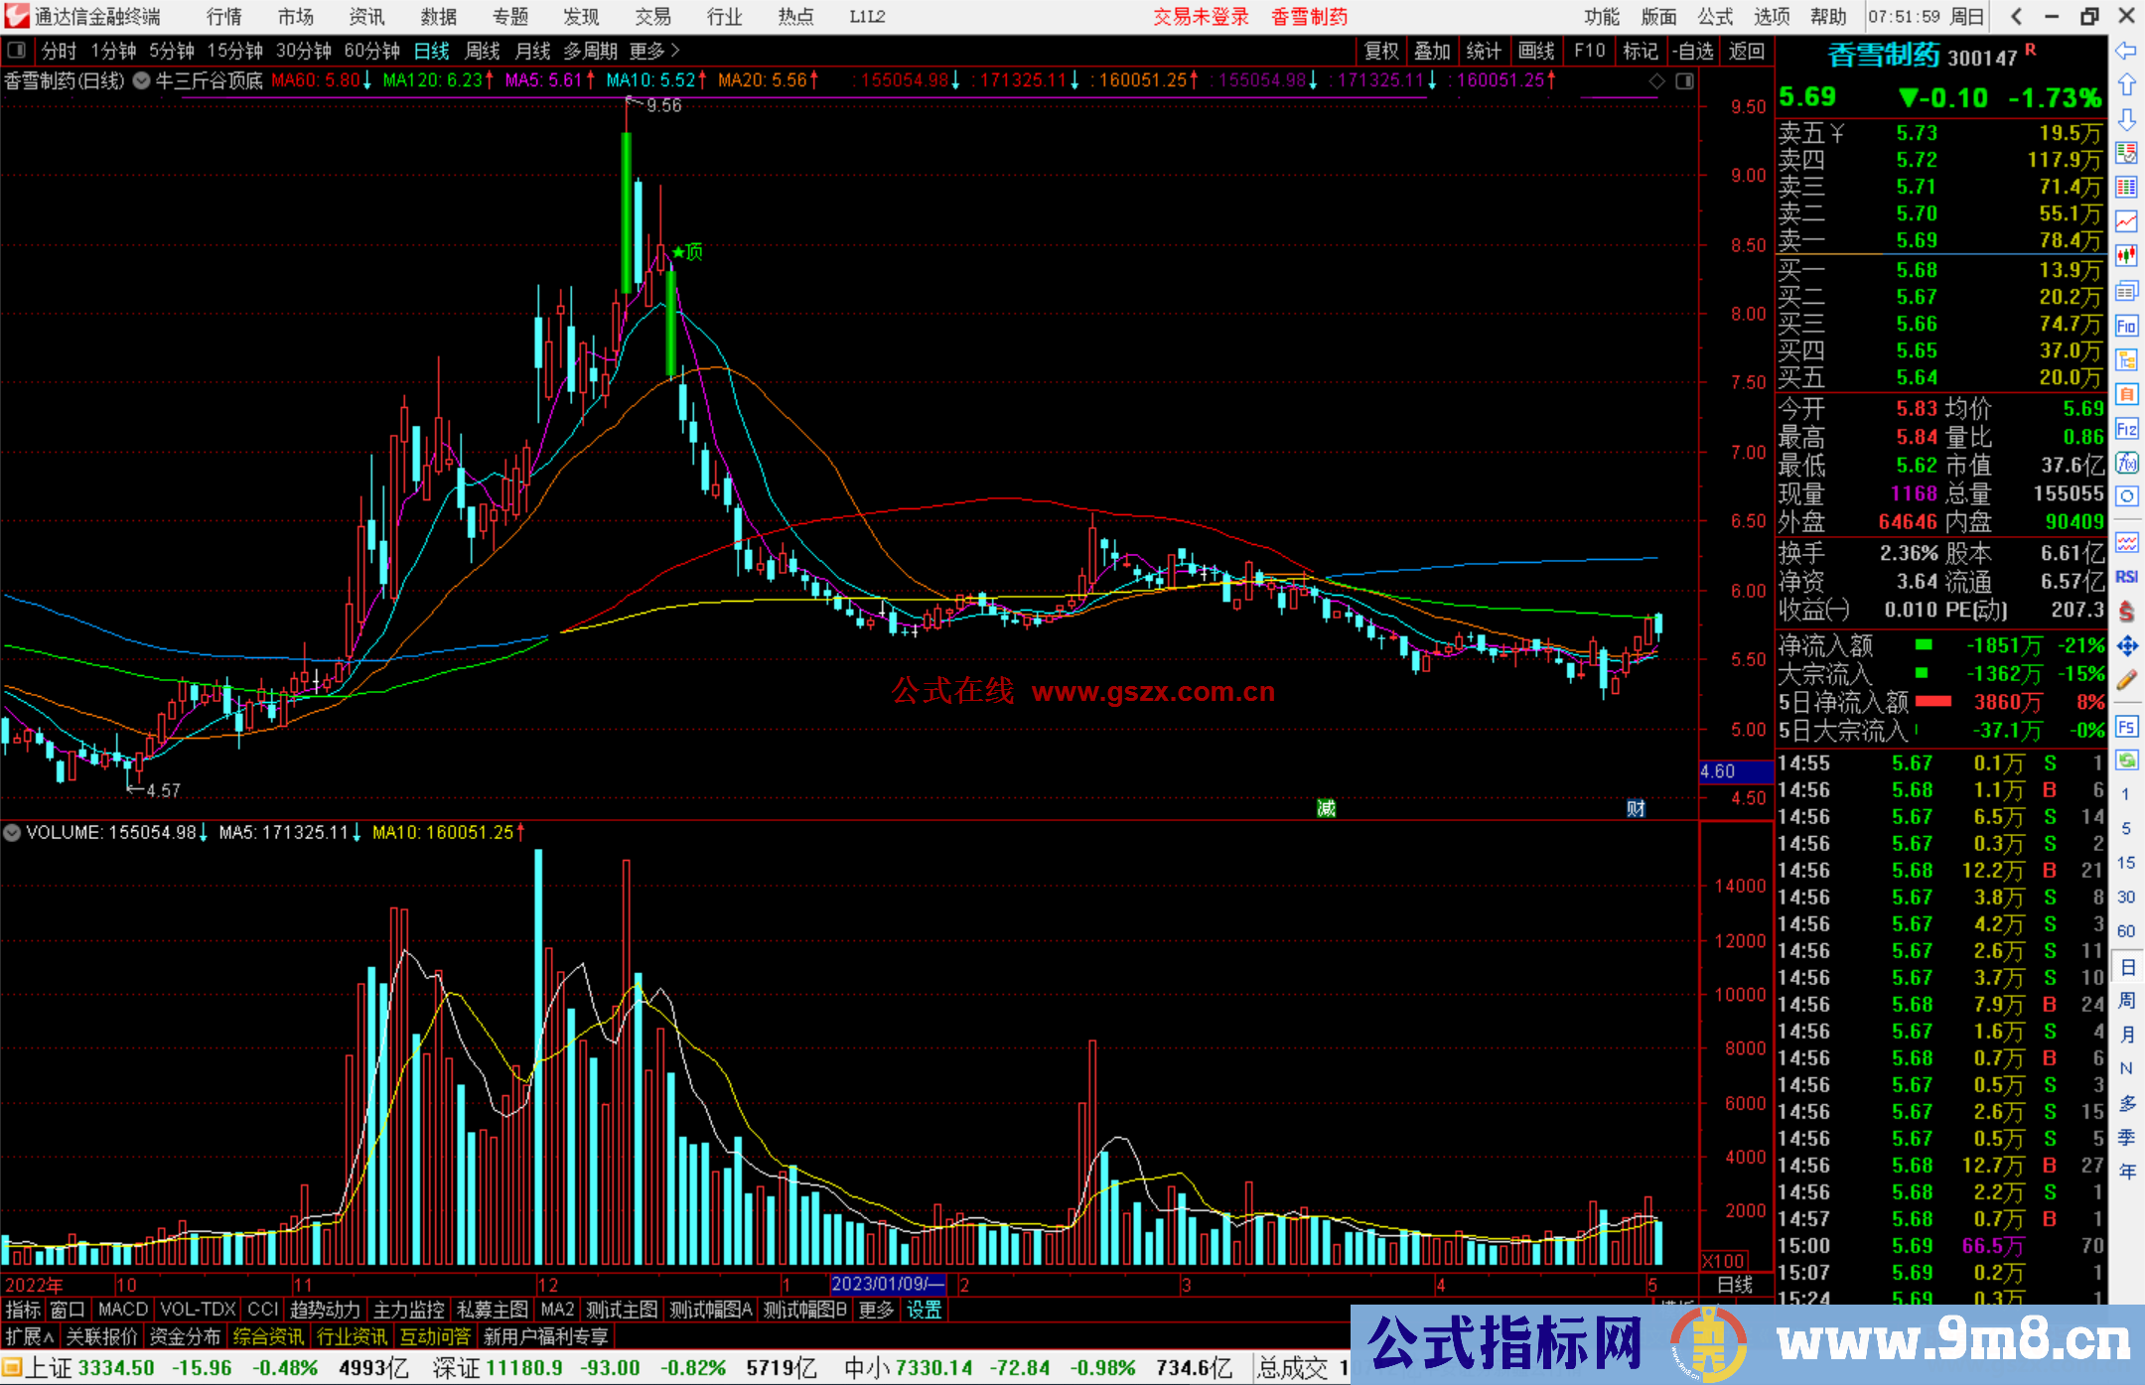Click the red 5日净流入额 bar

pos(1932,702)
